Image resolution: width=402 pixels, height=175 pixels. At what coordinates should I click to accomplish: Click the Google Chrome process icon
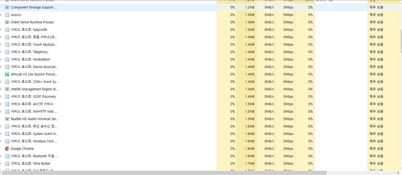7,149
